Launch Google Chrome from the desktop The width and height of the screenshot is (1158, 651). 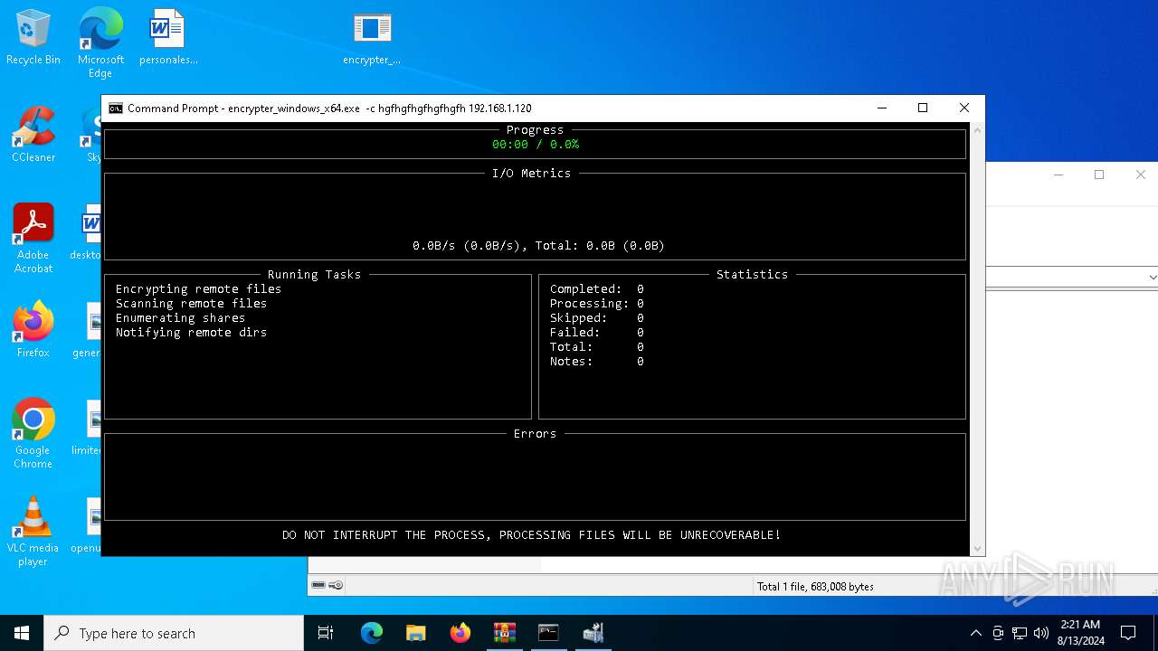point(33,434)
